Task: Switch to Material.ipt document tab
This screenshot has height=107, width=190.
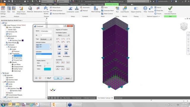Action: (x=119, y=98)
